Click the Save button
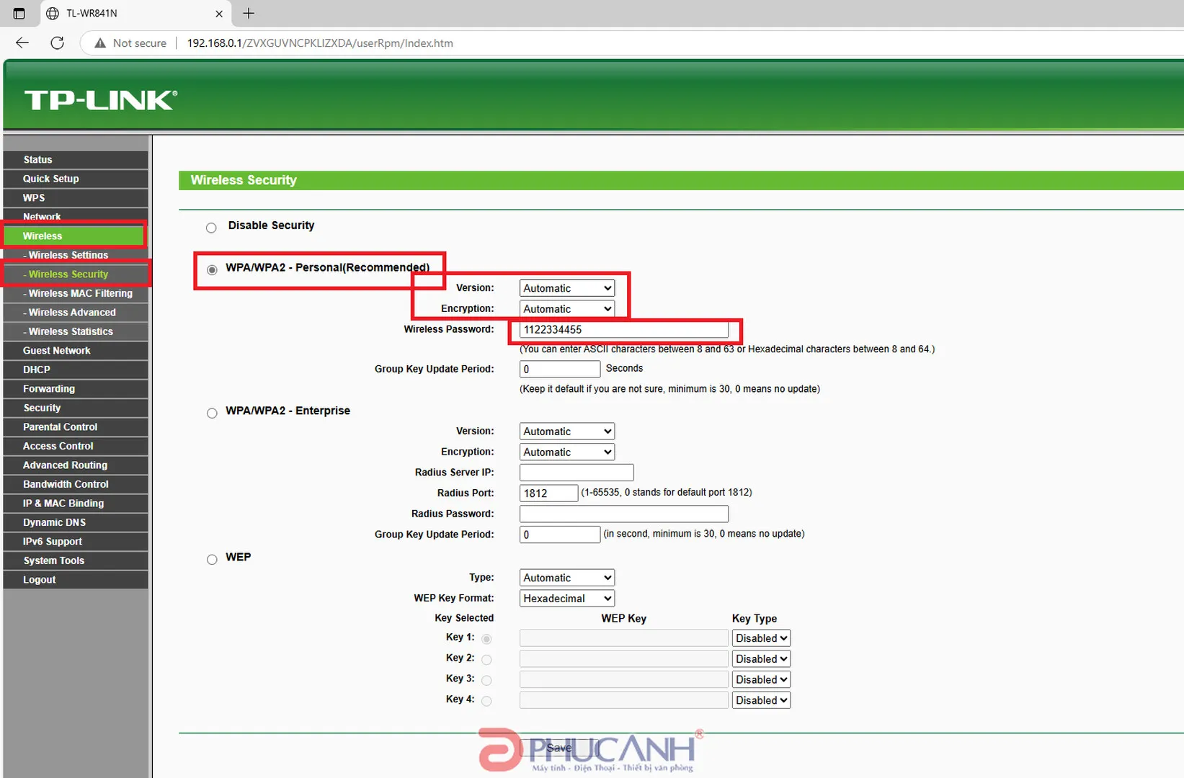The image size is (1184, 778). 559,748
